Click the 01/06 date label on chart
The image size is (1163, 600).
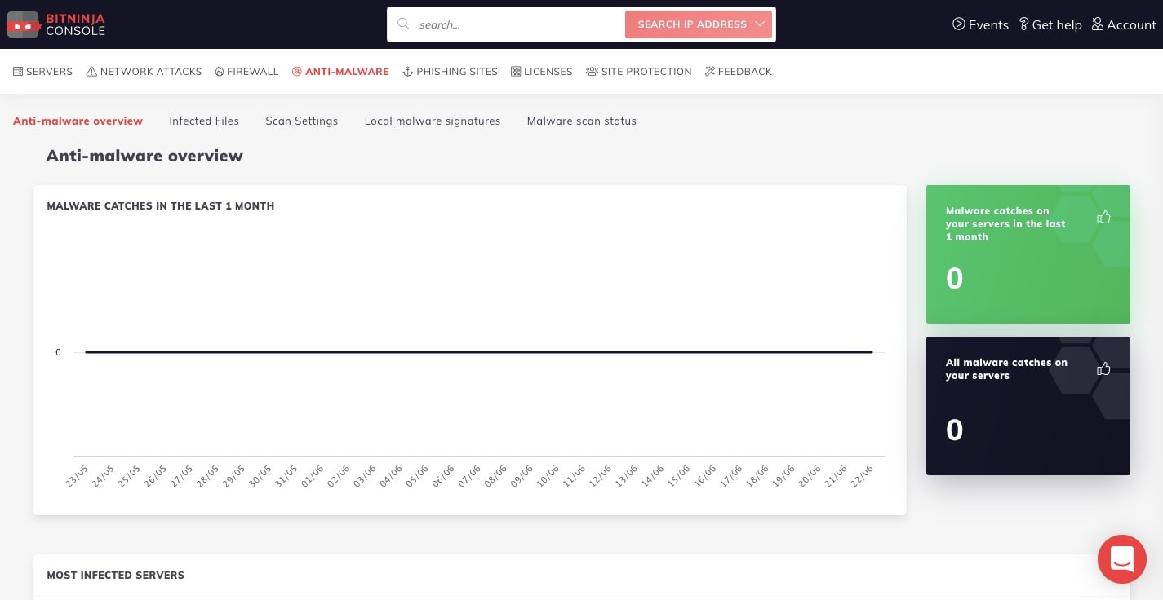pyautogui.click(x=313, y=476)
